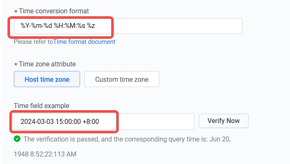290x164 pixels.
Task: Click the blank right area of format field
Action: 177,26
